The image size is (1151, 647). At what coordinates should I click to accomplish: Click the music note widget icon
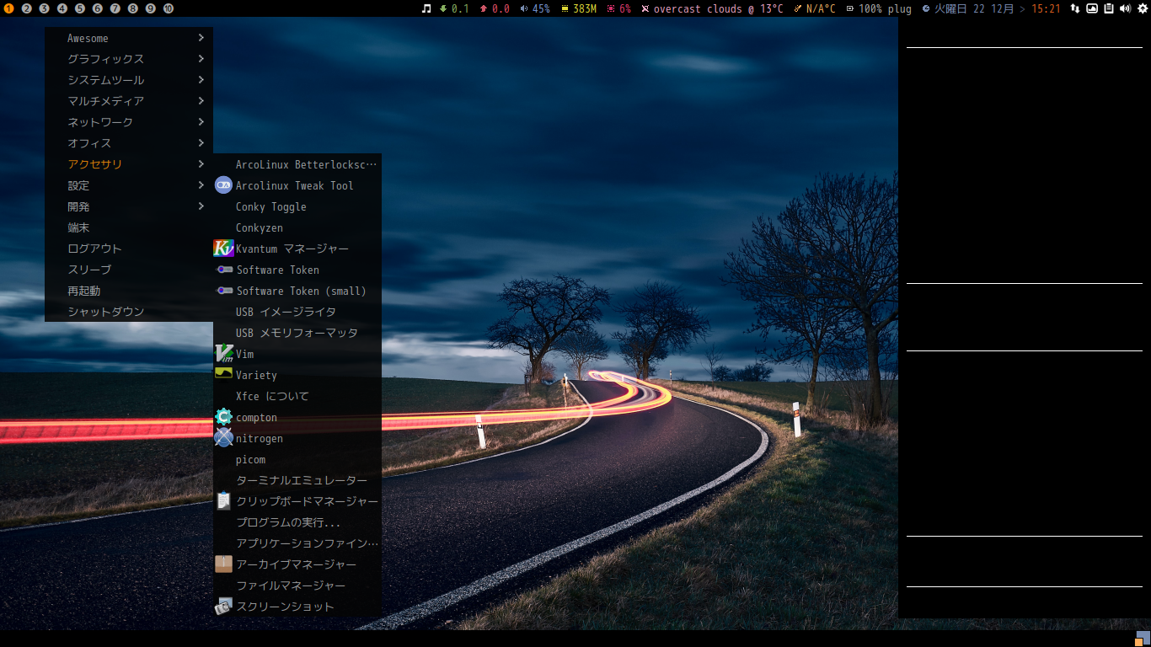(426, 8)
